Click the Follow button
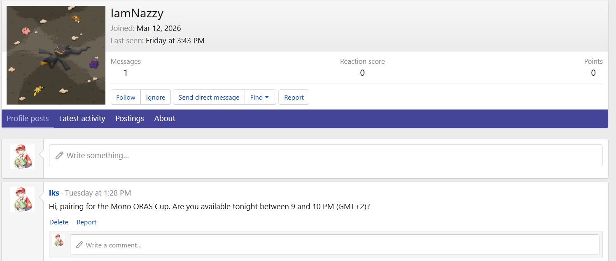The image size is (616, 261). point(126,97)
